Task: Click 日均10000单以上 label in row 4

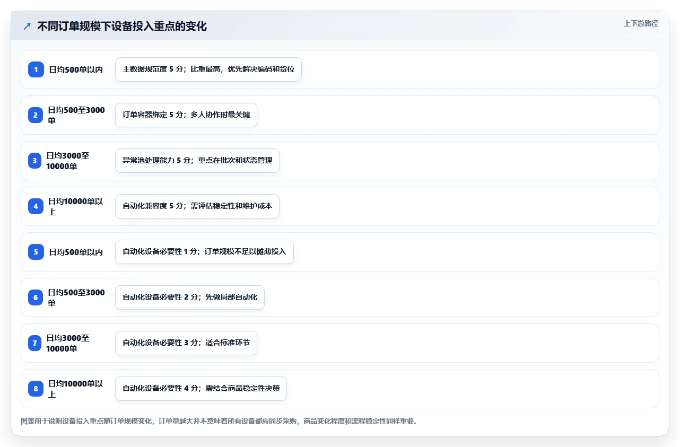Action: 76,206
